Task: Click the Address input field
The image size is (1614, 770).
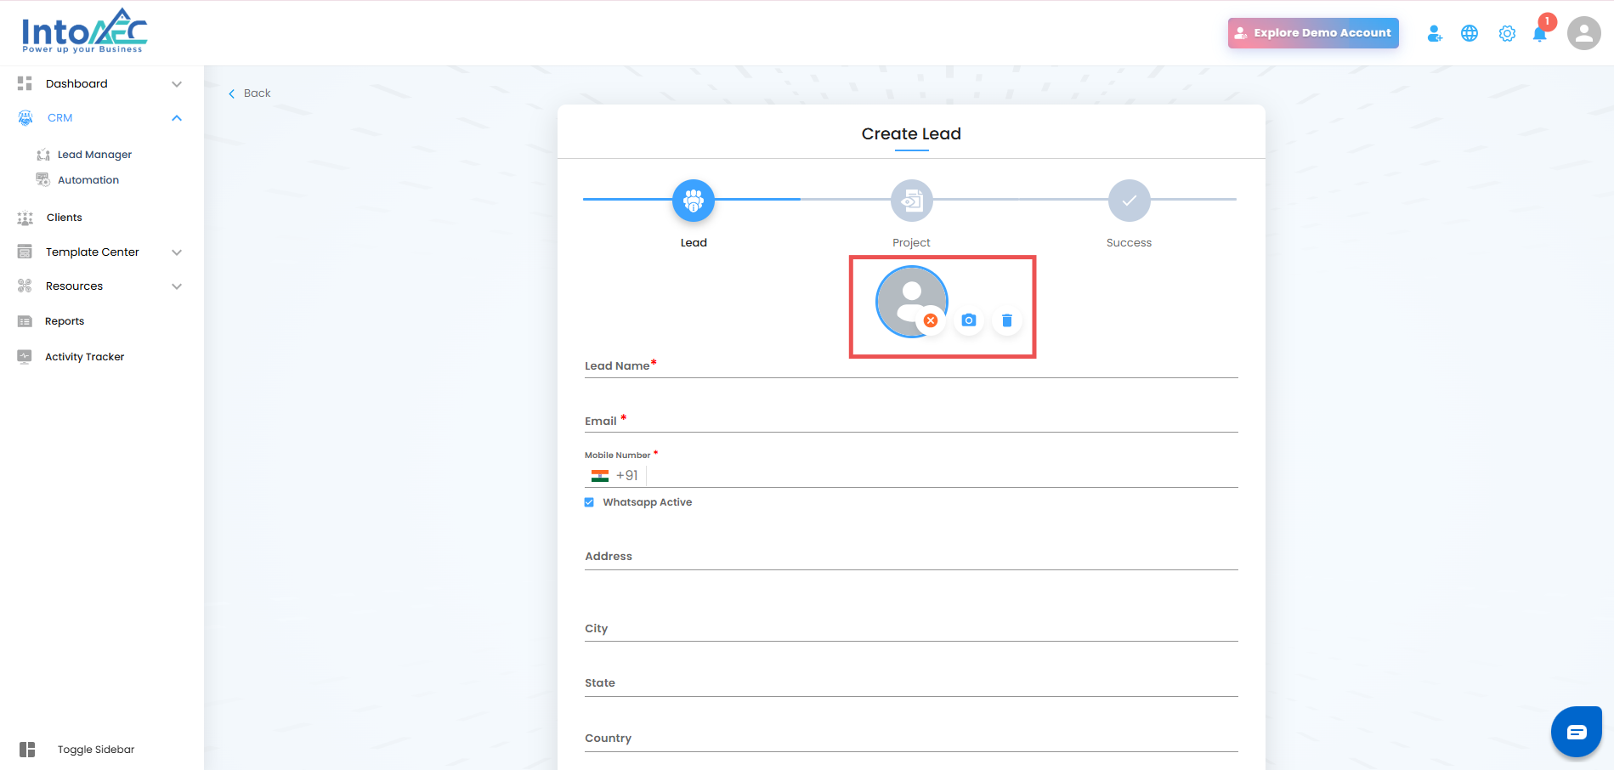Action: [911, 557]
